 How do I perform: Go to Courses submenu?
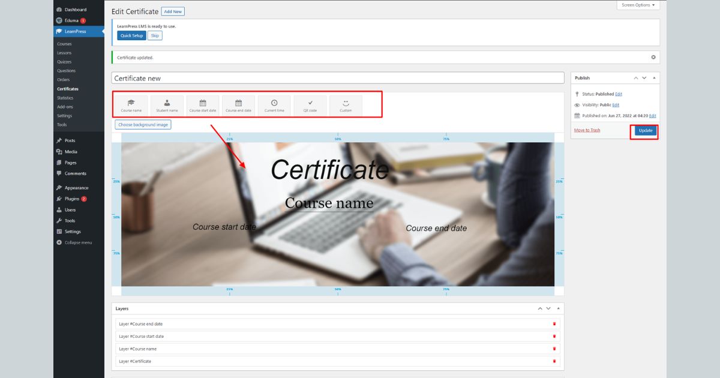(x=64, y=44)
